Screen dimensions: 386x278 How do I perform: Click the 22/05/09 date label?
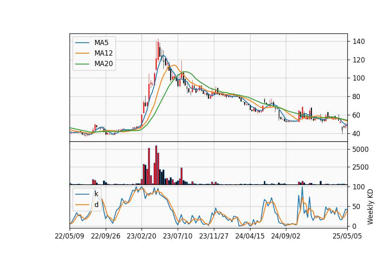pyautogui.click(x=70, y=236)
